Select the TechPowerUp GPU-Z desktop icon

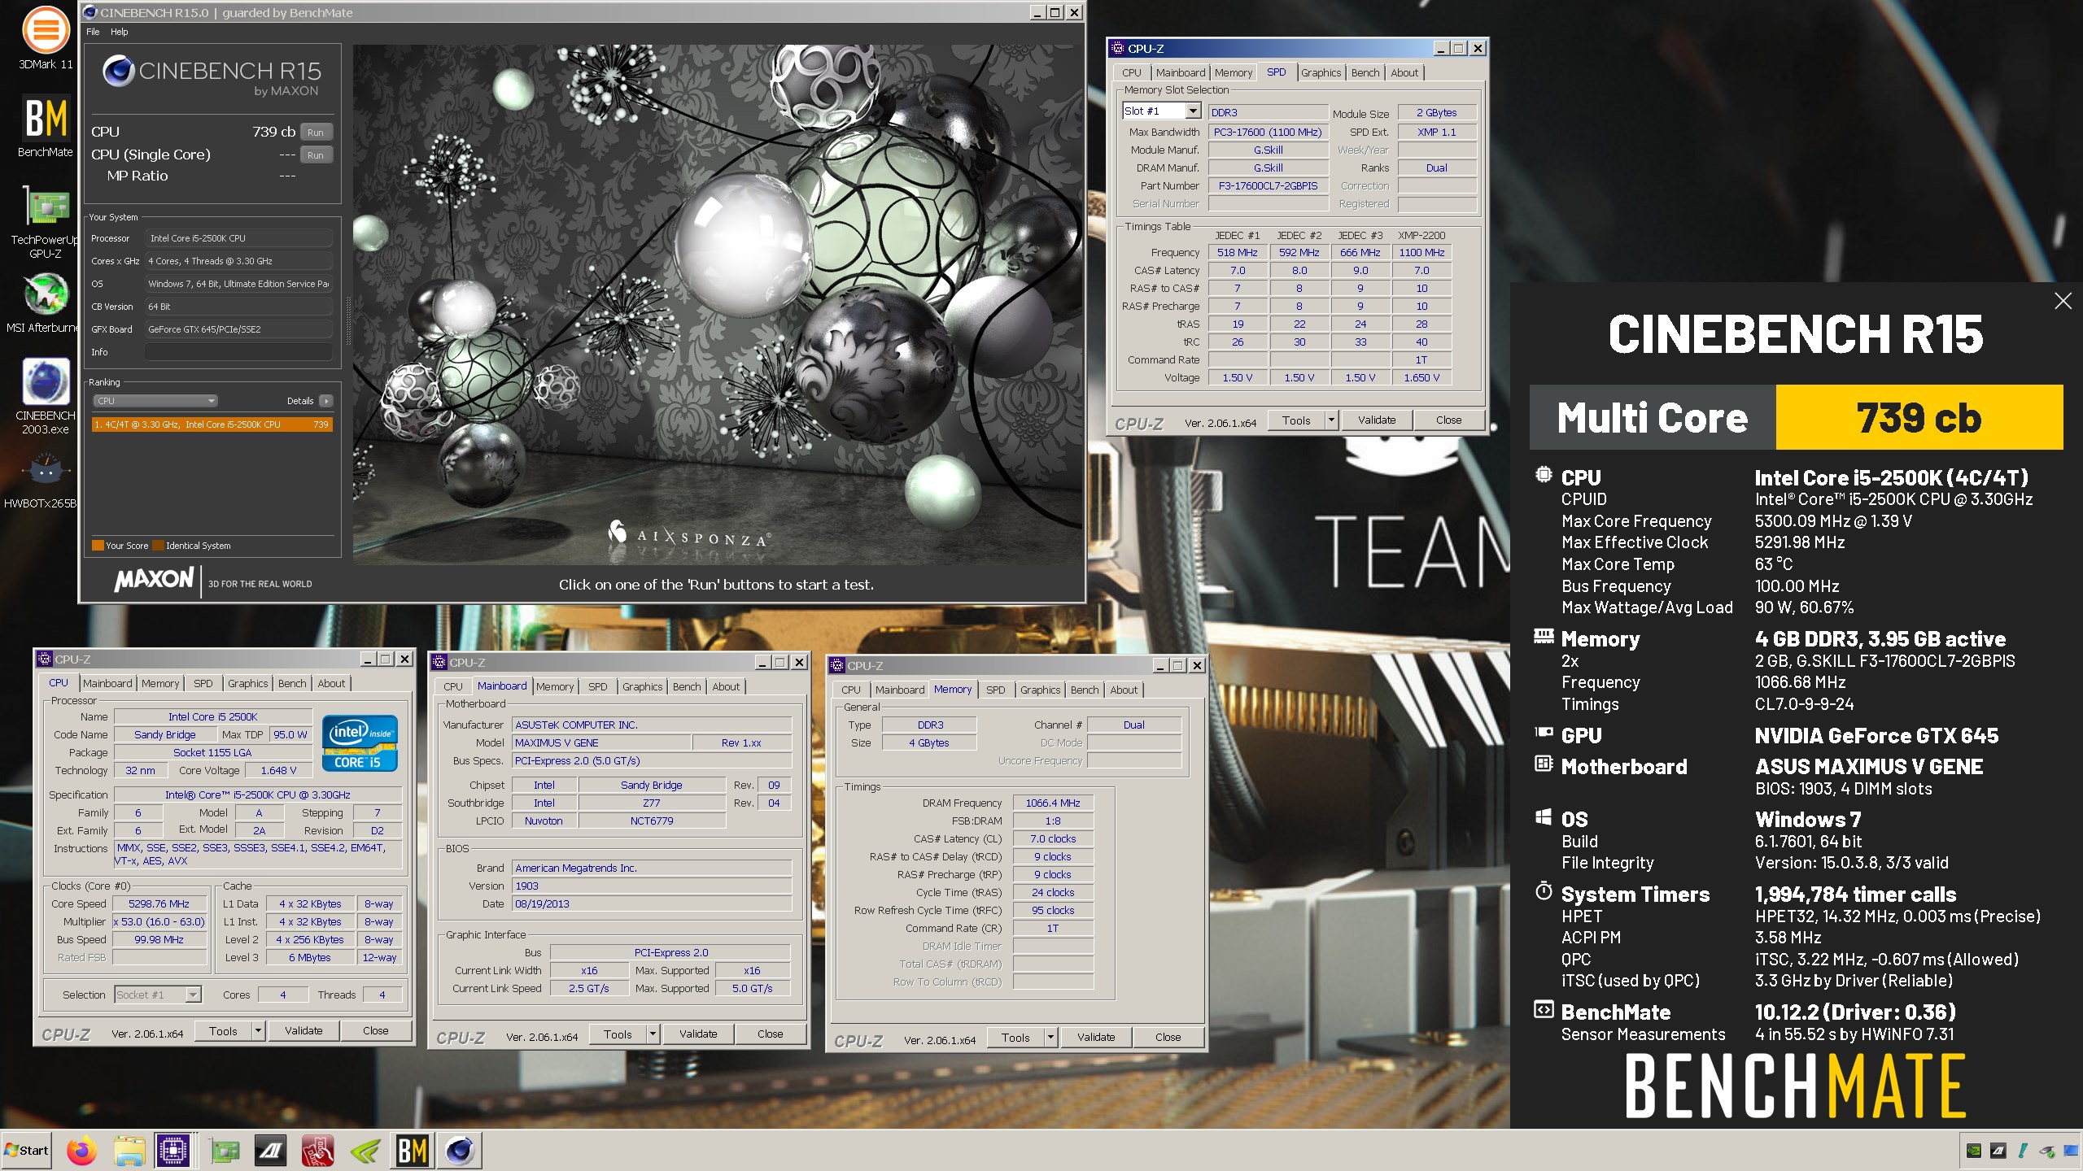(46, 221)
